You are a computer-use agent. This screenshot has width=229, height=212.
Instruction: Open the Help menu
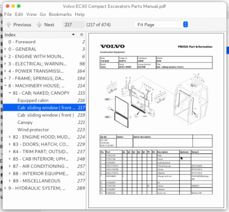[80, 14]
